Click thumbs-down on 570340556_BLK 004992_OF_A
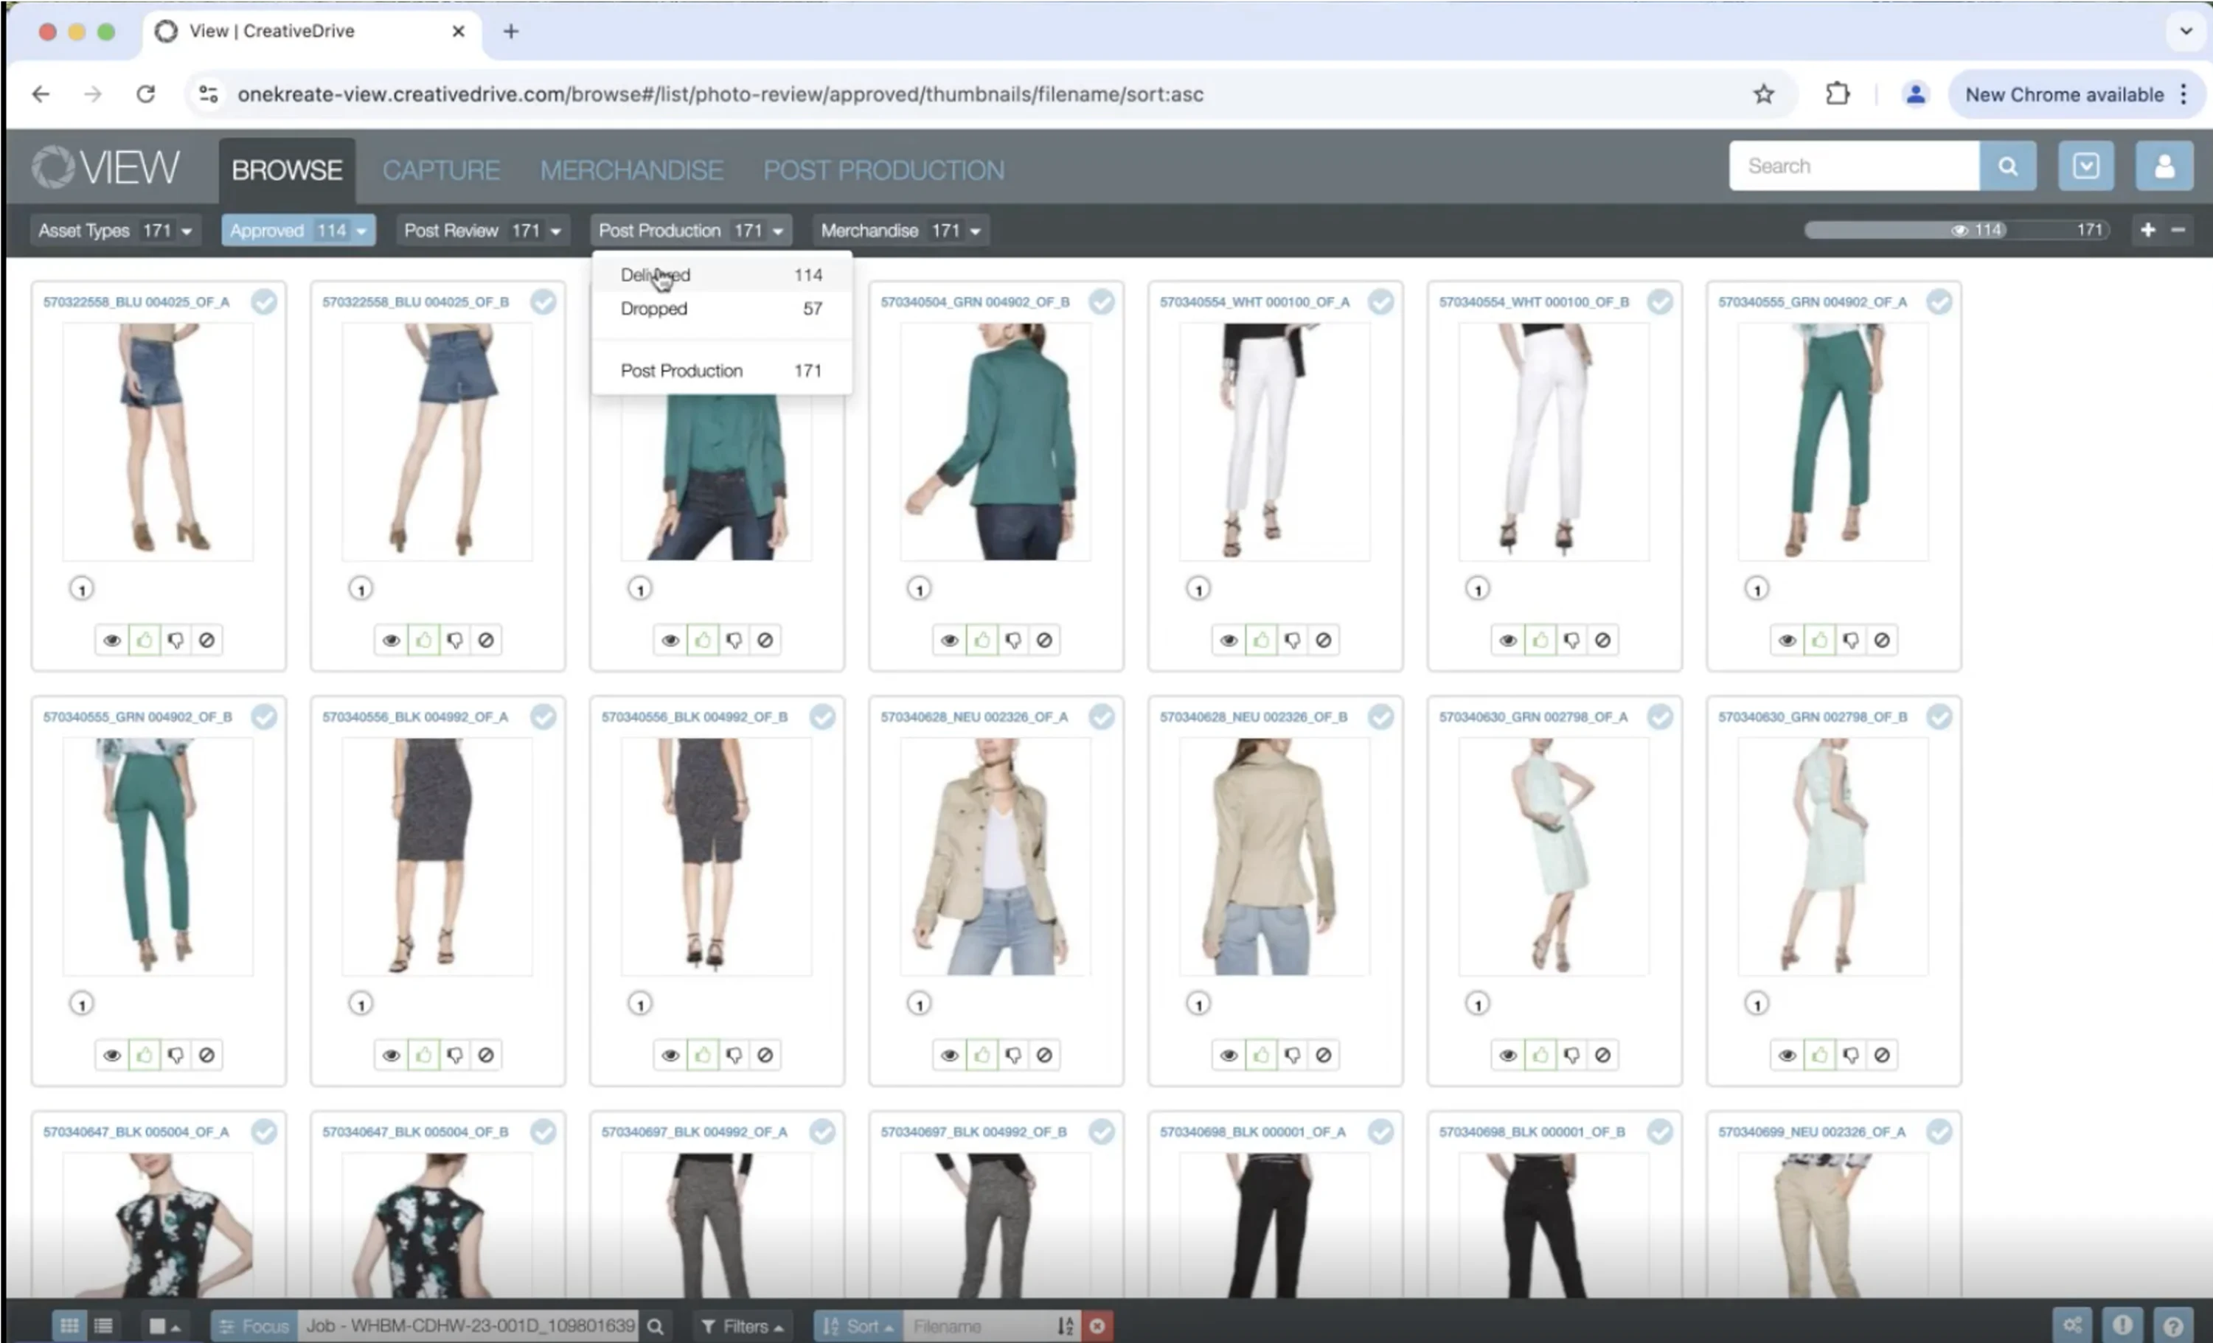This screenshot has height=1343, width=2213. click(x=454, y=1055)
